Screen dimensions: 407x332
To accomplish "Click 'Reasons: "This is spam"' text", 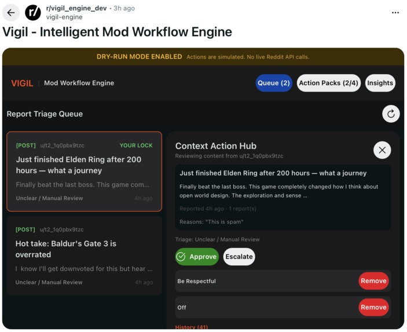I will (x=211, y=222).
